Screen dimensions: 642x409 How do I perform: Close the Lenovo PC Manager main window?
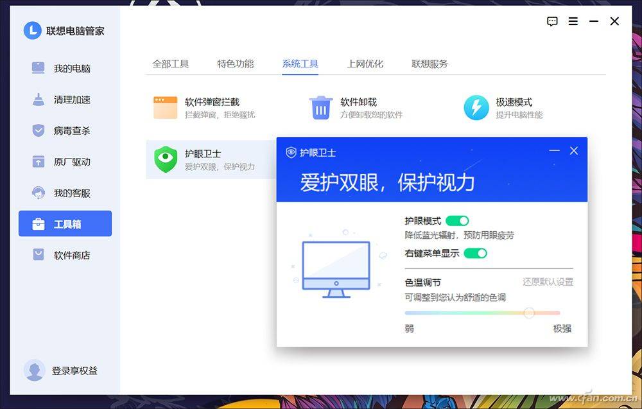614,21
